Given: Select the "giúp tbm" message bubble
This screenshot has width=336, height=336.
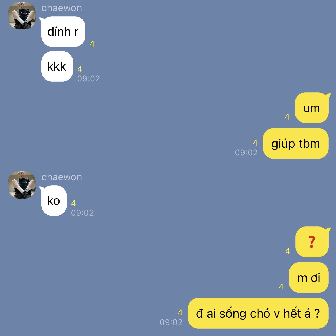Looking at the screenshot, I should pyautogui.click(x=296, y=143).
